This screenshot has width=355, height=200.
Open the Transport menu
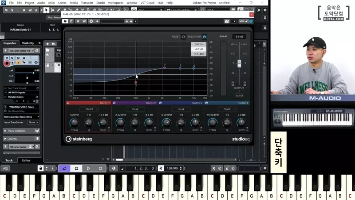[87, 3]
